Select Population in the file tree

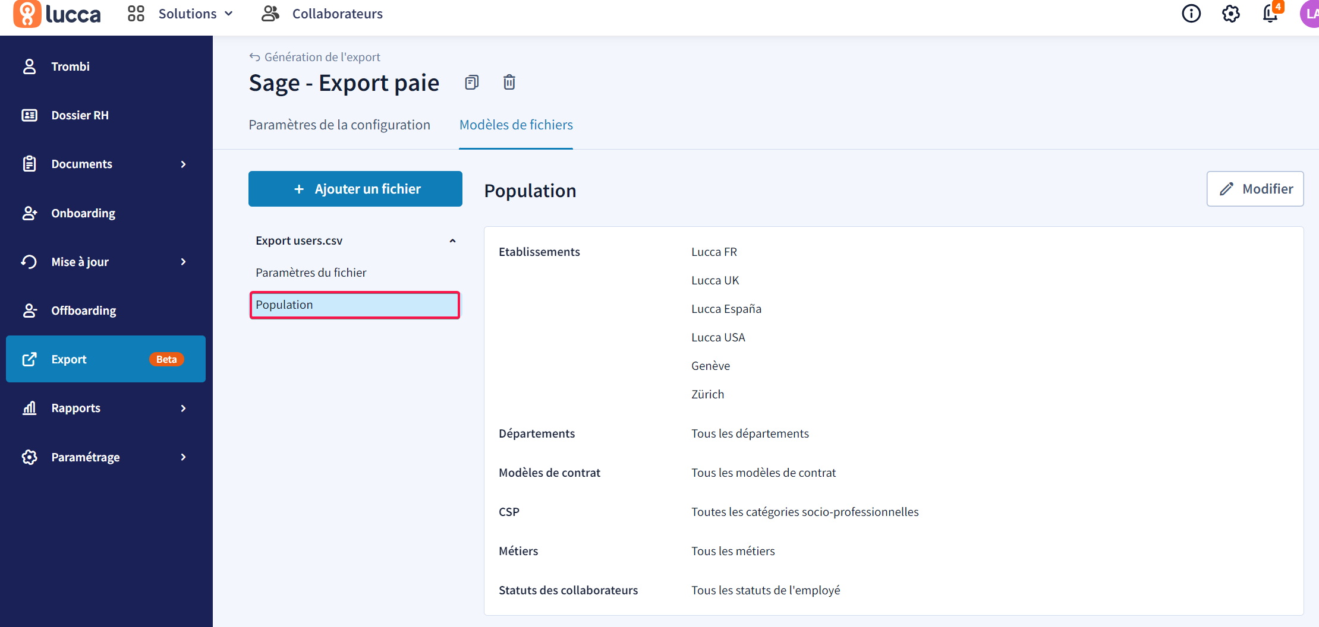pyautogui.click(x=355, y=305)
